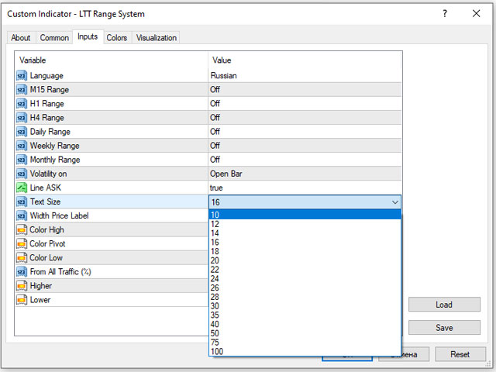Click the Open Bar value for Volatility

point(226,174)
